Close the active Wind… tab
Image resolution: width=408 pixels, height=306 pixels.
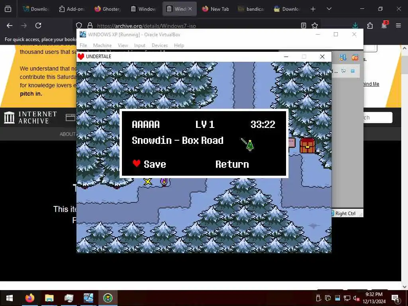click(x=190, y=9)
